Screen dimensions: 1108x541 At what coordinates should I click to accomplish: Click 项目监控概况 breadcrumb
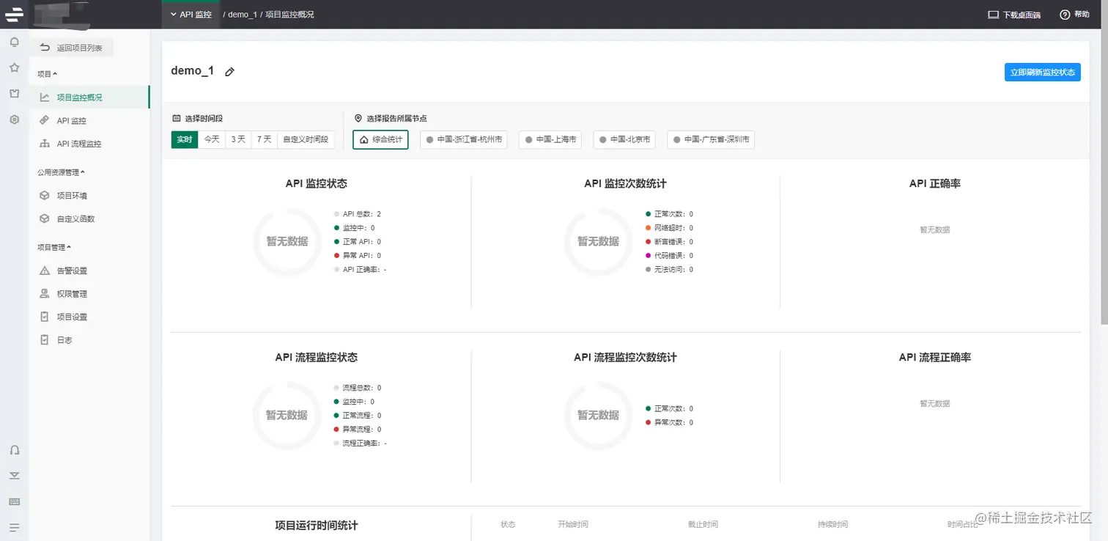(x=289, y=15)
